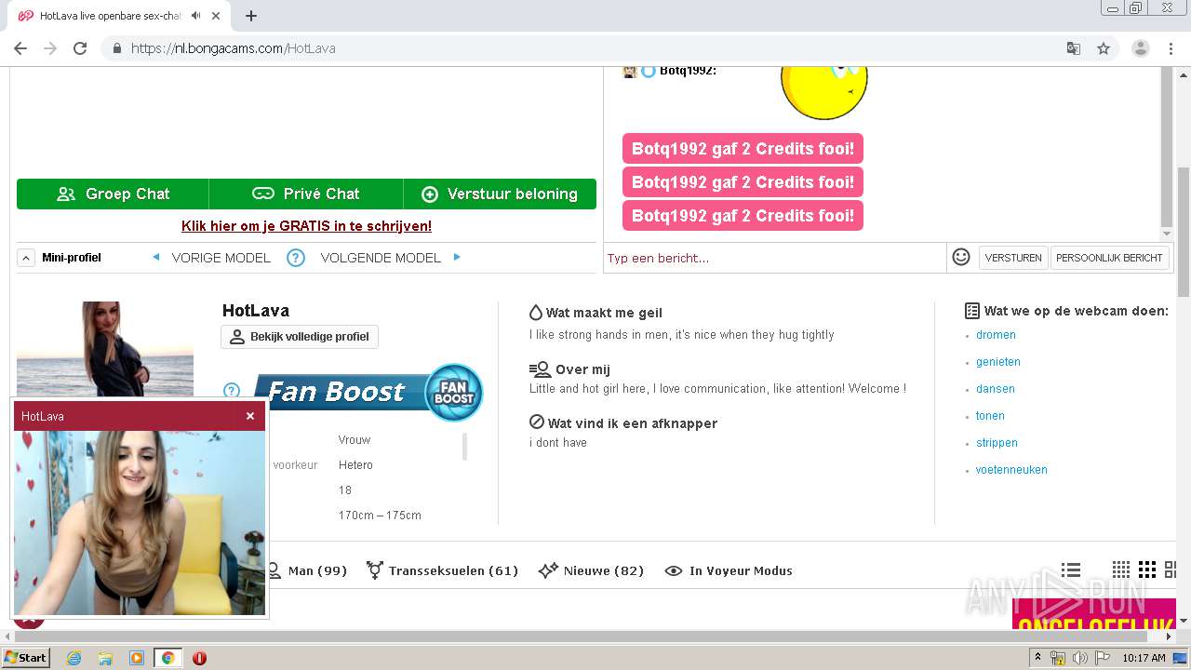Open help icon beside Fan Boost
The image size is (1191, 670).
click(x=232, y=391)
